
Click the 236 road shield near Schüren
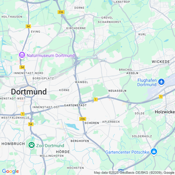[x=83, y=119]
